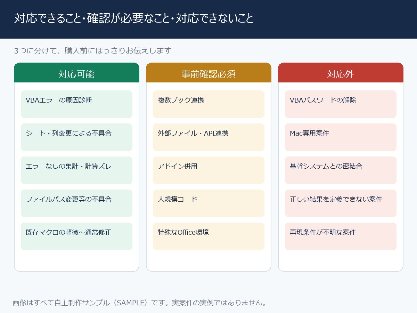Click the アドイン併用 card

208,170
